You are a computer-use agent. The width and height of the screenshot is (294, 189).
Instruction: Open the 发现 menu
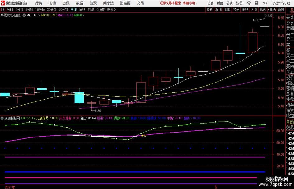93,3
